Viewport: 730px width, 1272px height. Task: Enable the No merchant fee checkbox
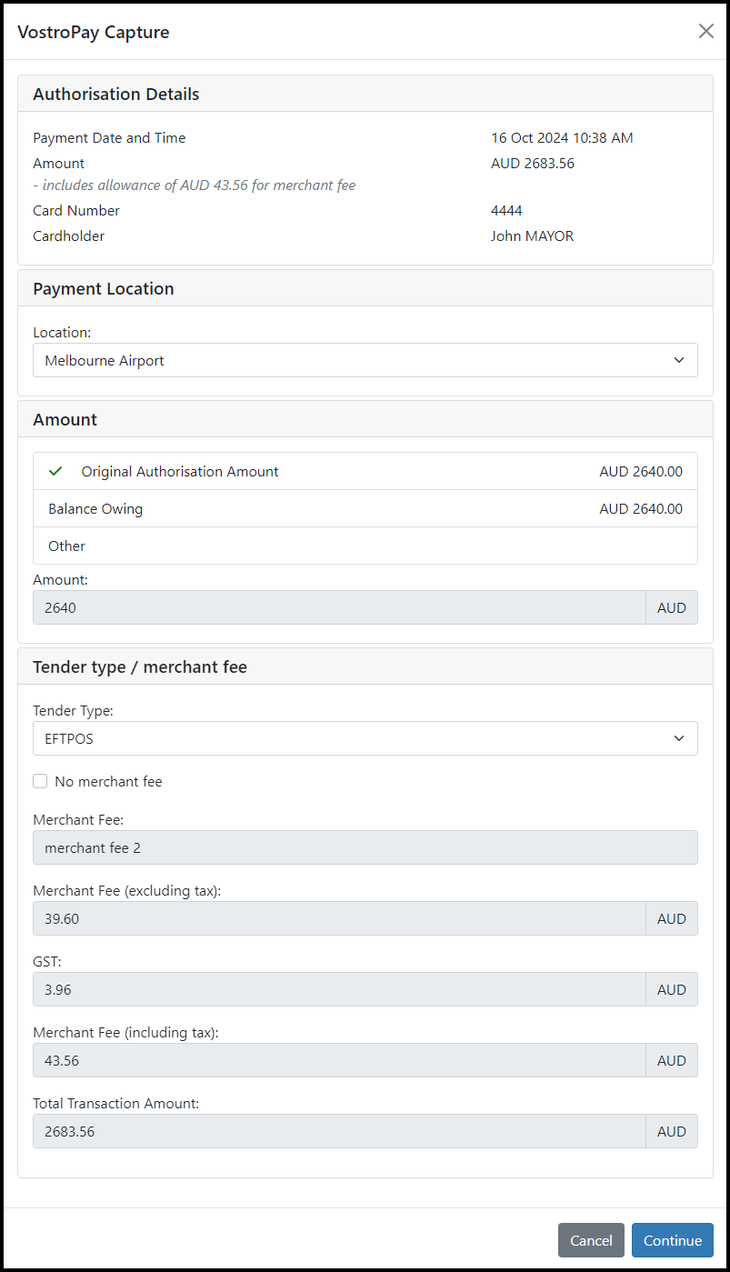click(40, 781)
